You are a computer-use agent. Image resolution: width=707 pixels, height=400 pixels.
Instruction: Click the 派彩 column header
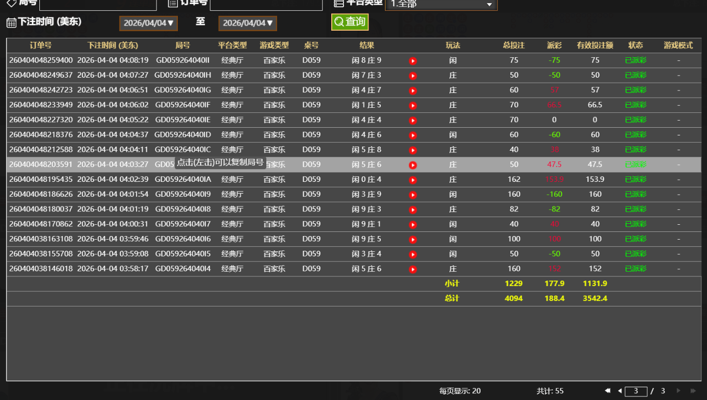tap(554, 45)
